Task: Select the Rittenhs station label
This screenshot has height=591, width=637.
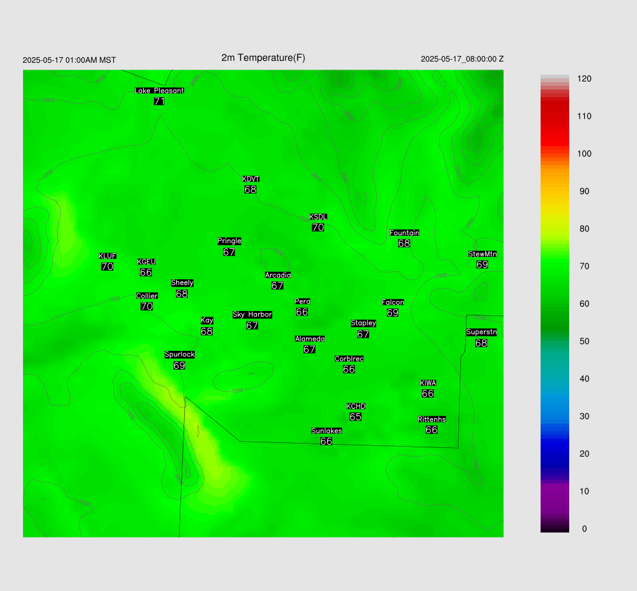Action: coord(432,419)
